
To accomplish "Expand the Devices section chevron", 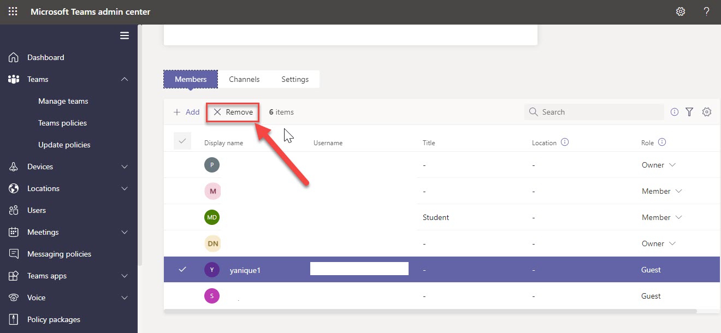I will point(125,166).
